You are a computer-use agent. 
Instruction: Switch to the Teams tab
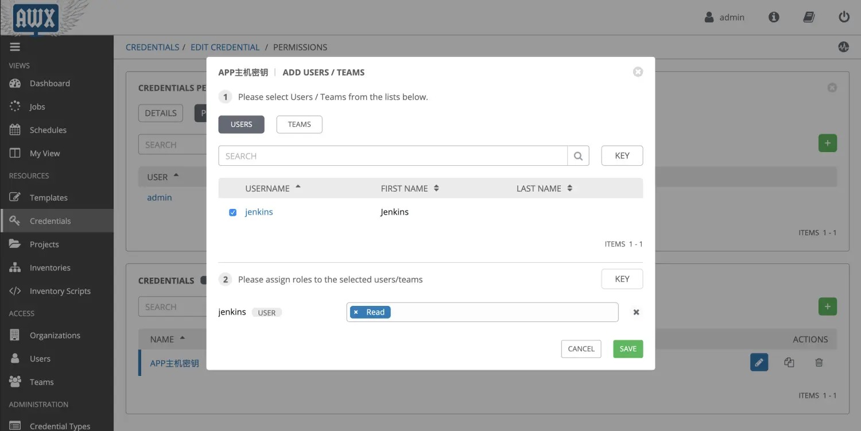(299, 125)
